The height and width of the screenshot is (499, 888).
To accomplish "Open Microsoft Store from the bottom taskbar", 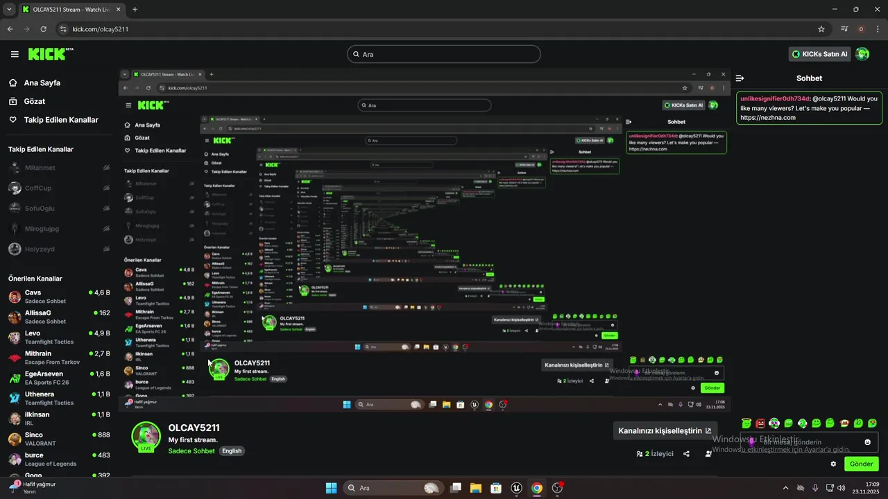I will [x=496, y=488].
